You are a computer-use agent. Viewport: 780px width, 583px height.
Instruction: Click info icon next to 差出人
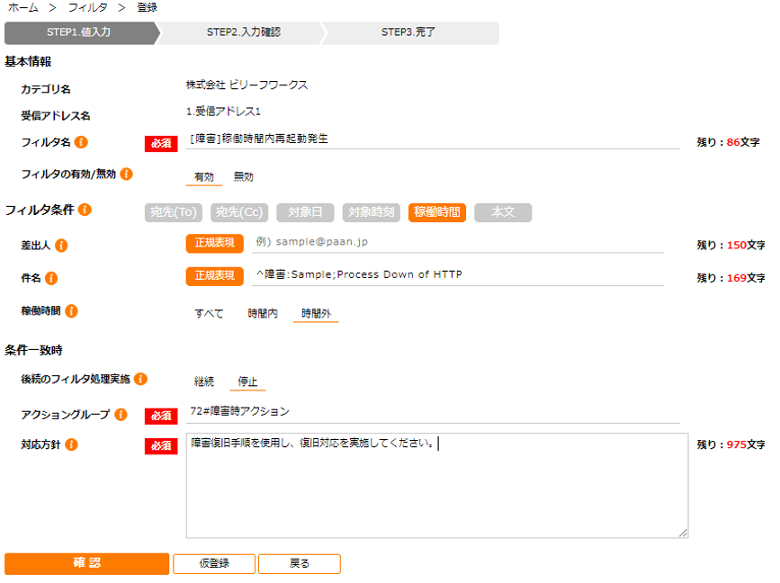61,246
